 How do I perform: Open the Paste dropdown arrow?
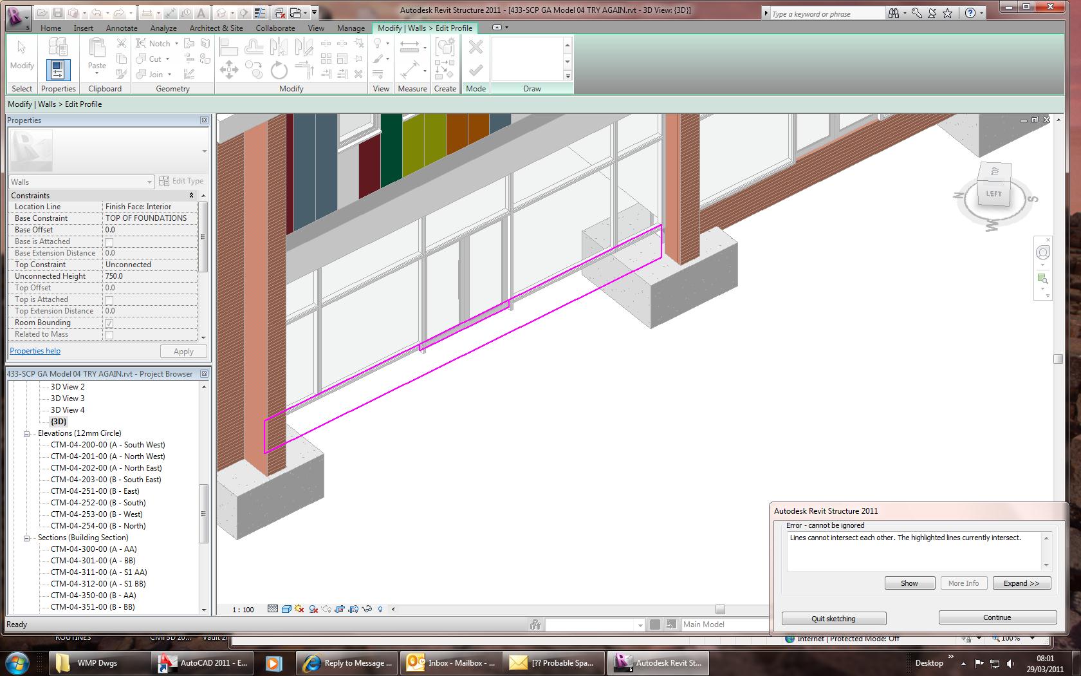pos(97,73)
